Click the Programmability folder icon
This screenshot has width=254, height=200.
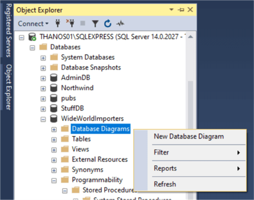point(65,180)
